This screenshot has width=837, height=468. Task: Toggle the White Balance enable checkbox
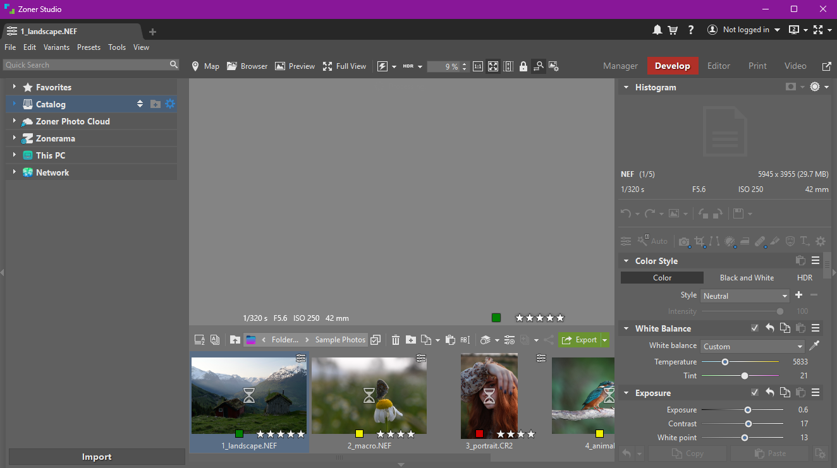click(754, 328)
